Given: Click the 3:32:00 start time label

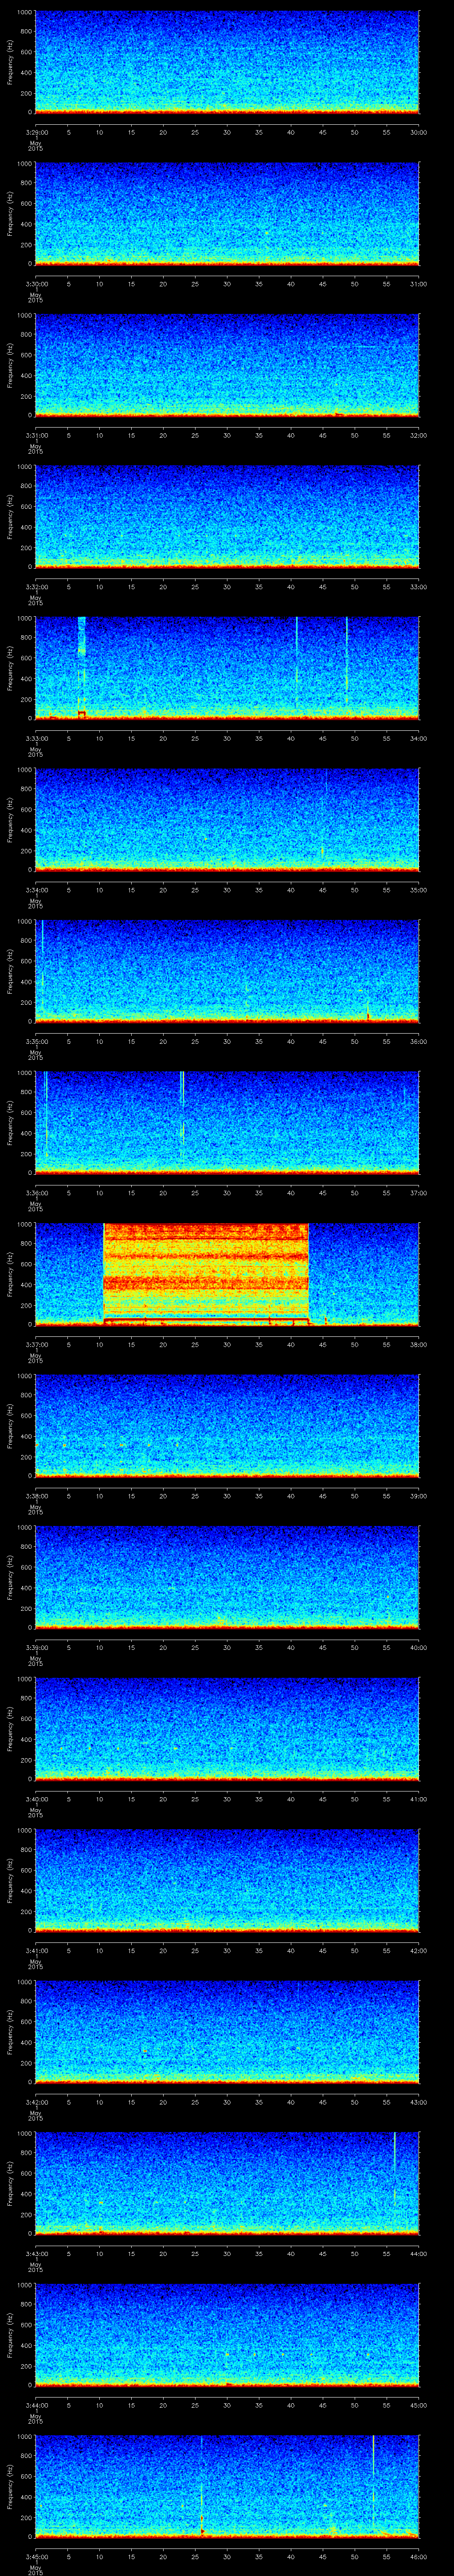Looking at the screenshot, I should point(36,587).
